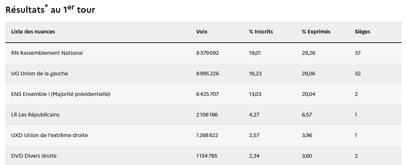Image resolution: width=406 pixels, height=165 pixels.
Task: Click the 6,57 % Exprimés value
Action: point(307,115)
